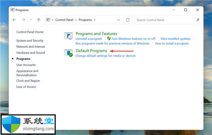212x135 pixels.
Task: Change default settings for media or devices
Action: click(x=105, y=56)
